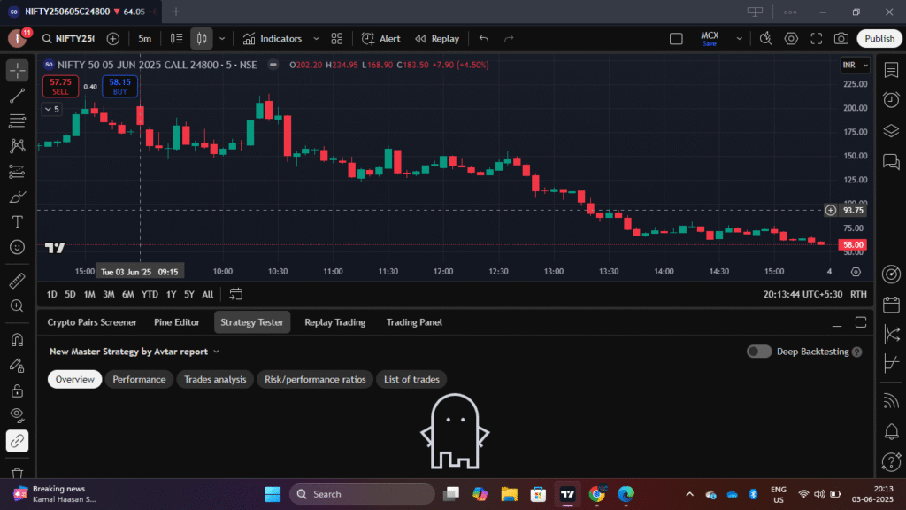Show the Performance report tab
This screenshot has width=906, height=510.
(x=139, y=379)
